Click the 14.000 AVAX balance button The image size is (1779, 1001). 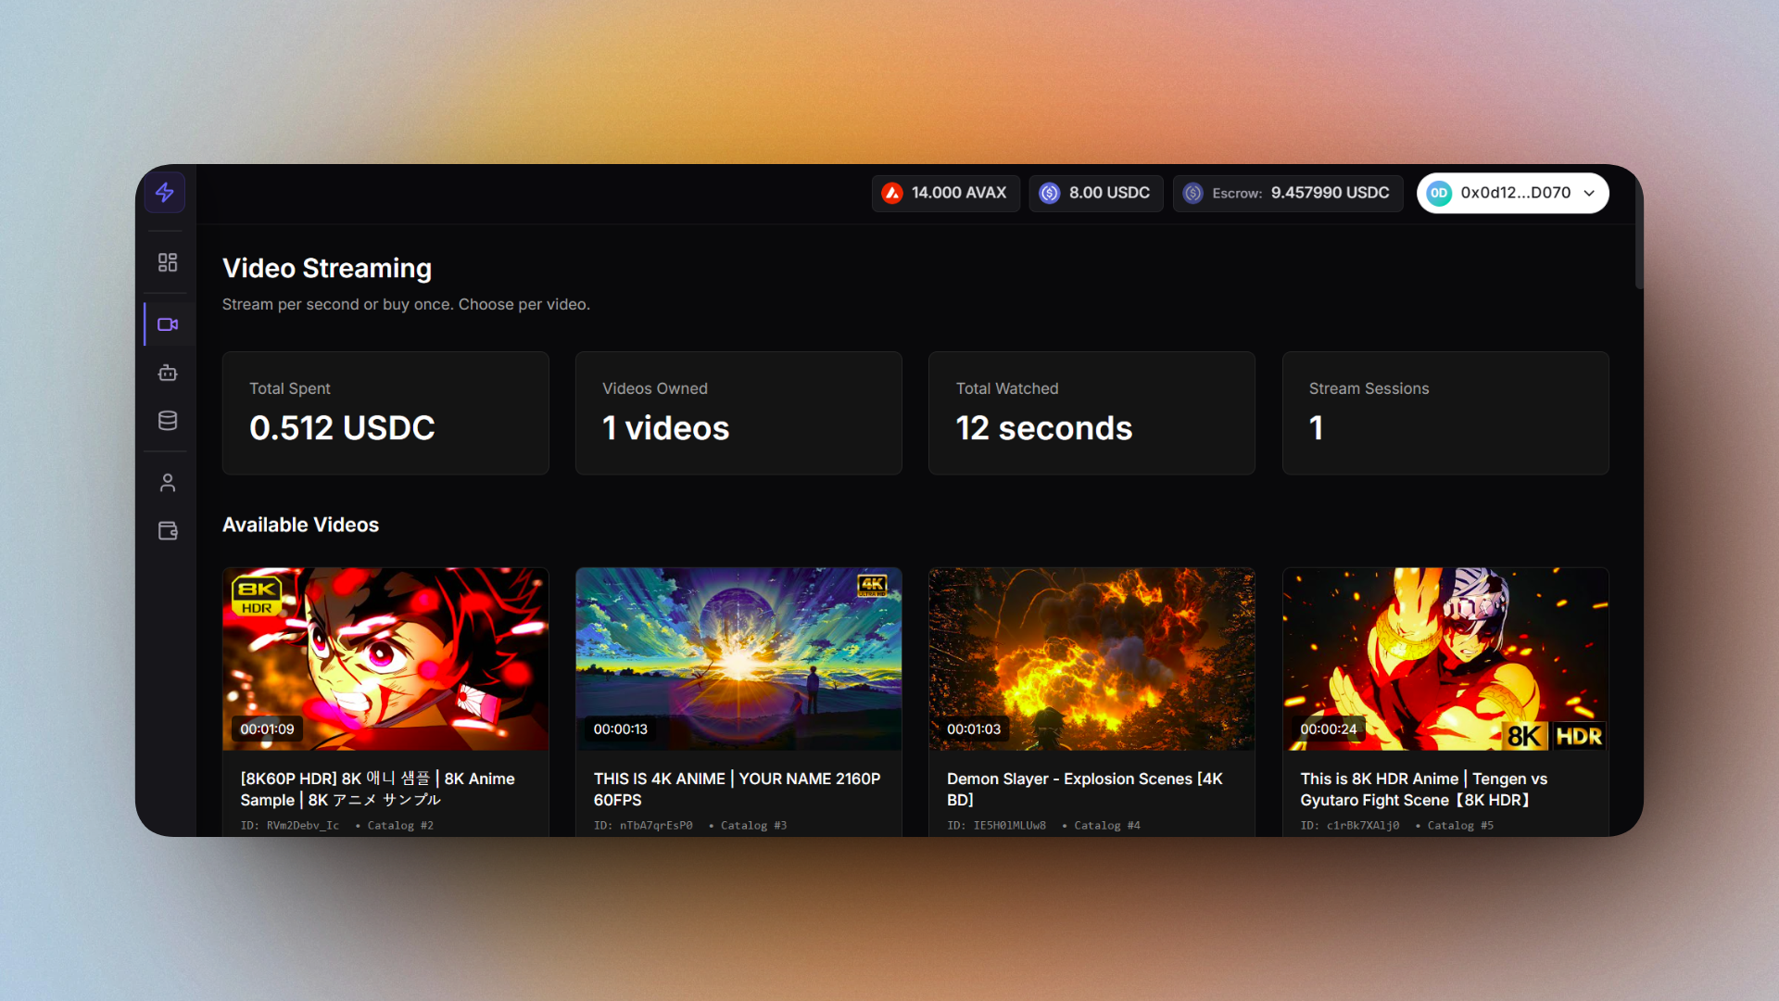(945, 193)
